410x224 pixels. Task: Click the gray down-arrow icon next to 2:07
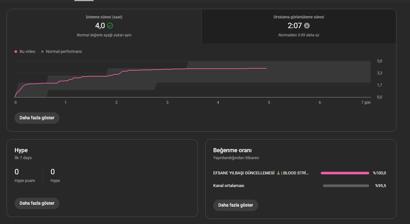coord(307,26)
